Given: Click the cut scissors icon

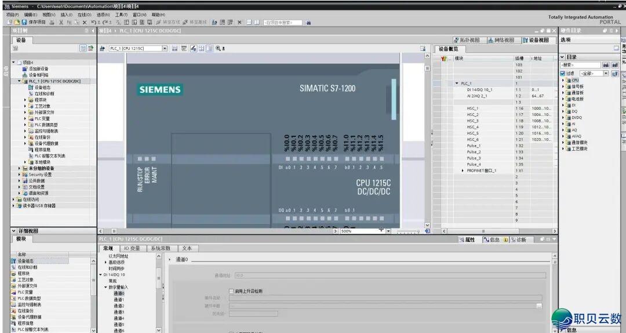Looking at the screenshot, I should pyautogui.click(x=61, y=23).
